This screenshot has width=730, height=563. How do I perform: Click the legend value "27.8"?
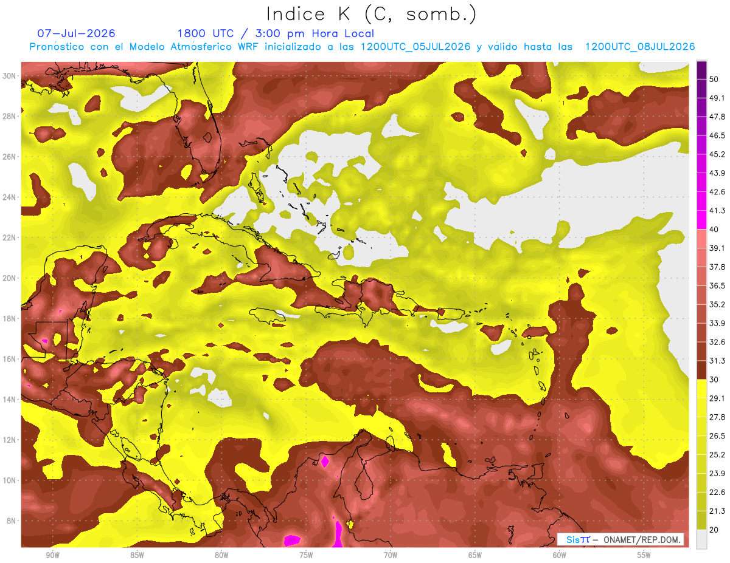click(717, 417)
